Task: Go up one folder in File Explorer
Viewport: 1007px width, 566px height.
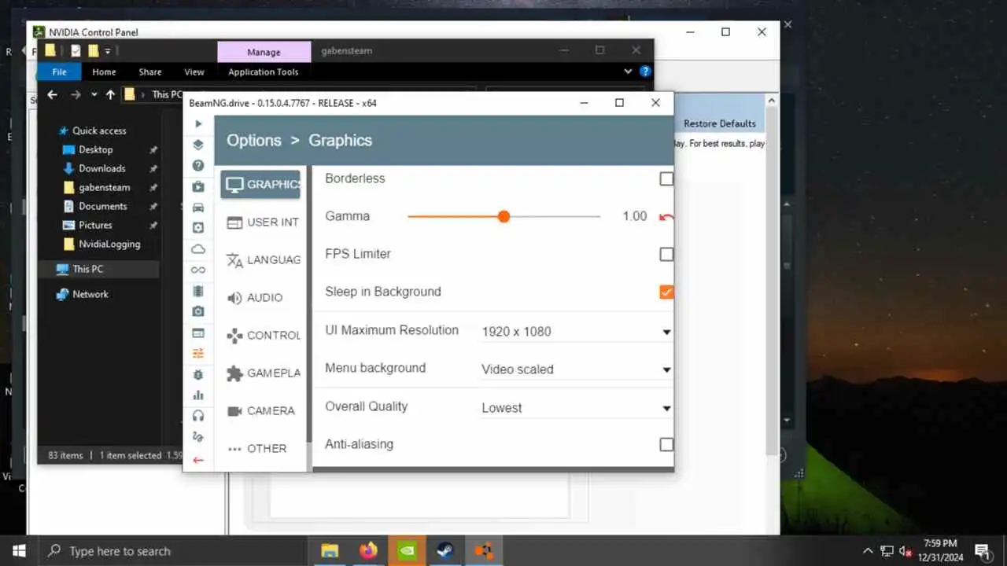Action: point(110,94)
